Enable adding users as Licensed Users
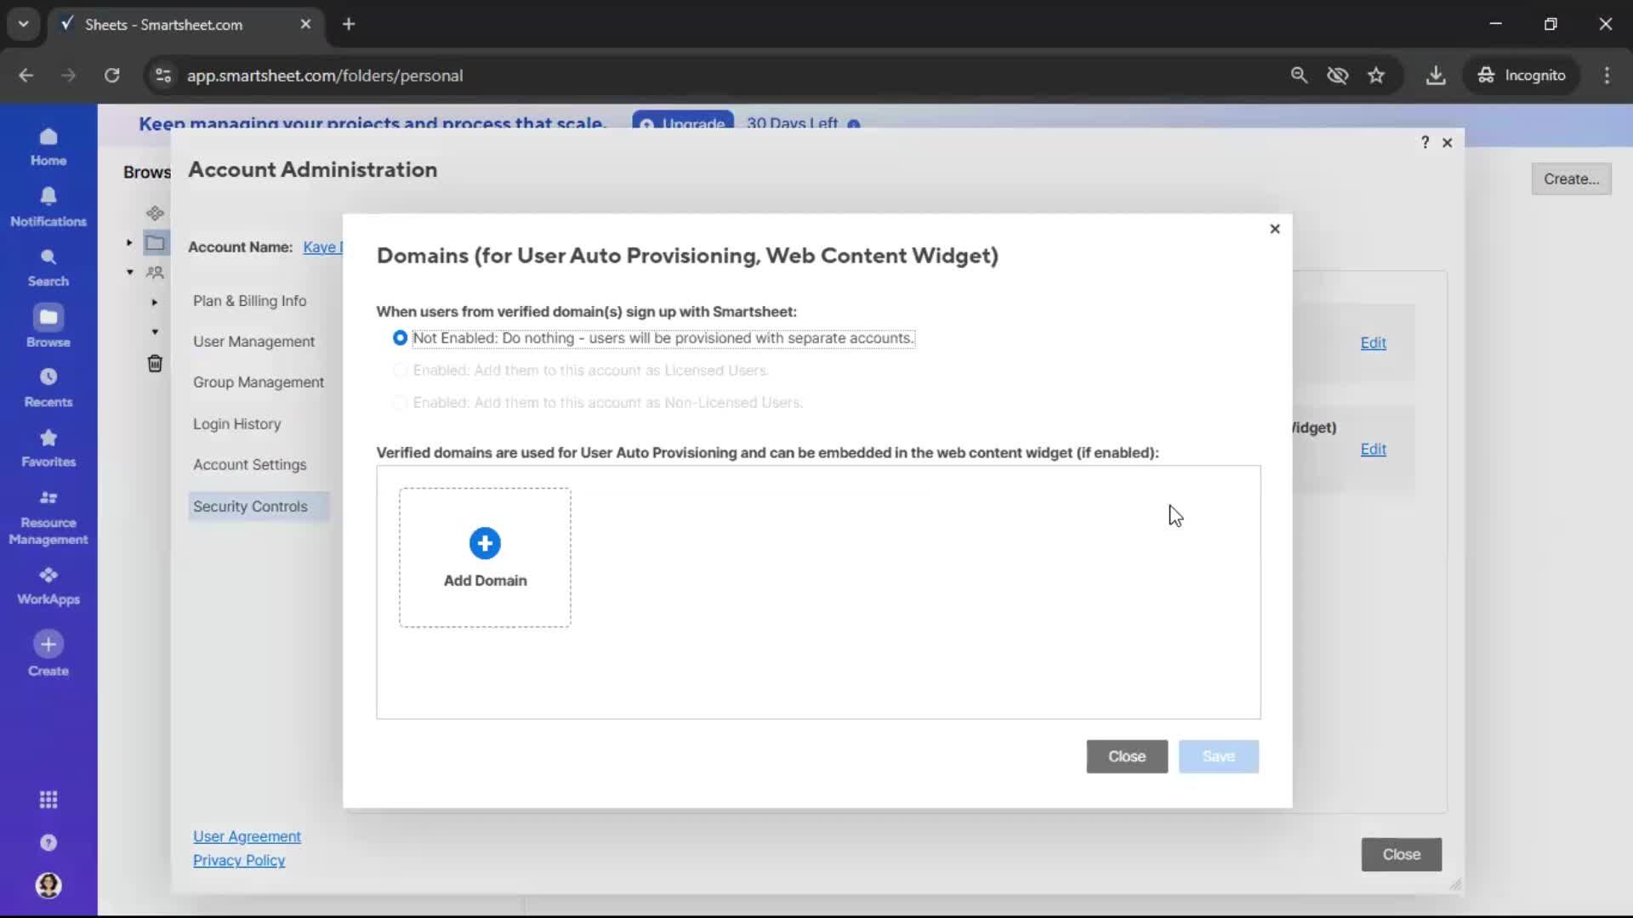Screen dimensions: 1633x918 coord(400,371)
